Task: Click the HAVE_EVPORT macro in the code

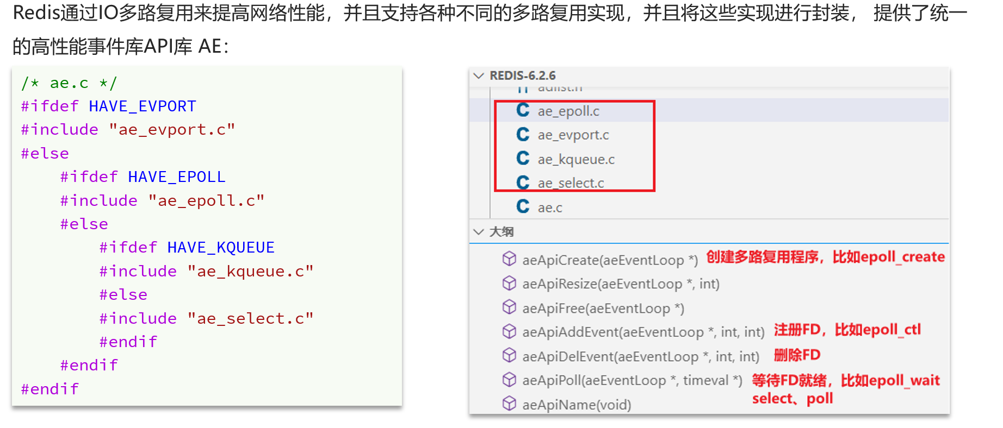Action: coord(143,106)
